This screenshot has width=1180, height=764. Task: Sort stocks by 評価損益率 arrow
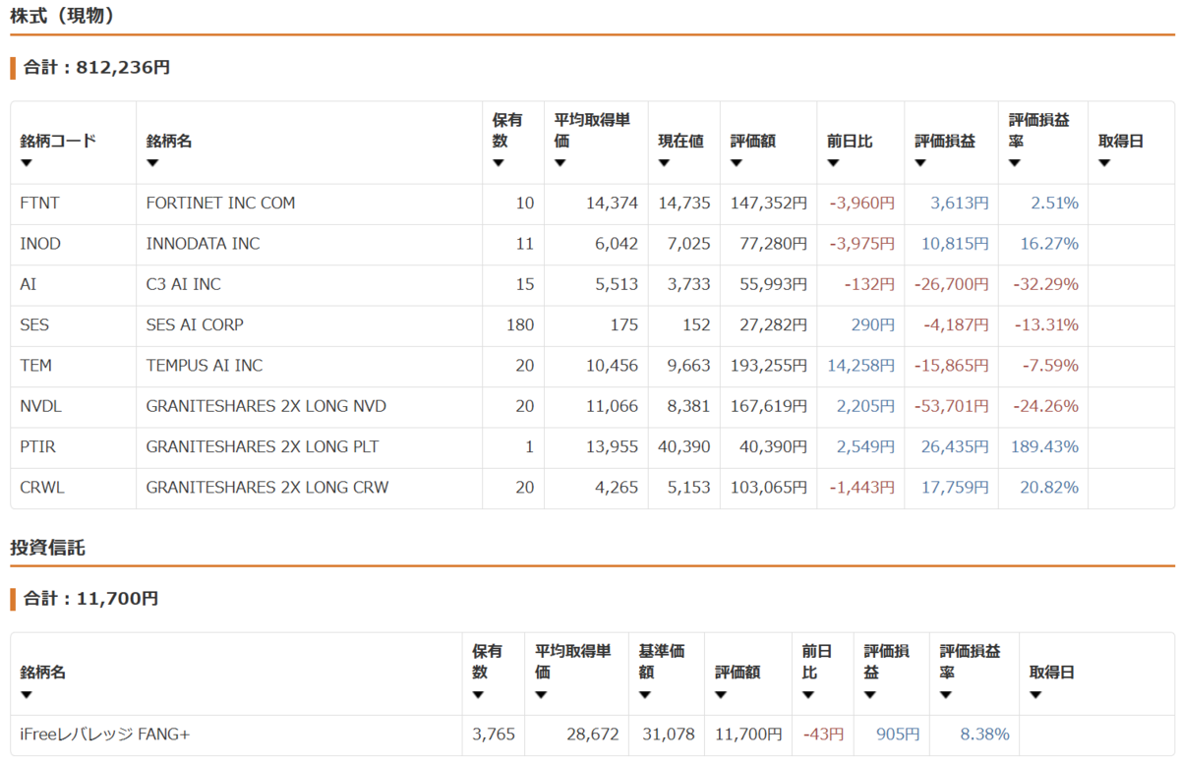1015,163
